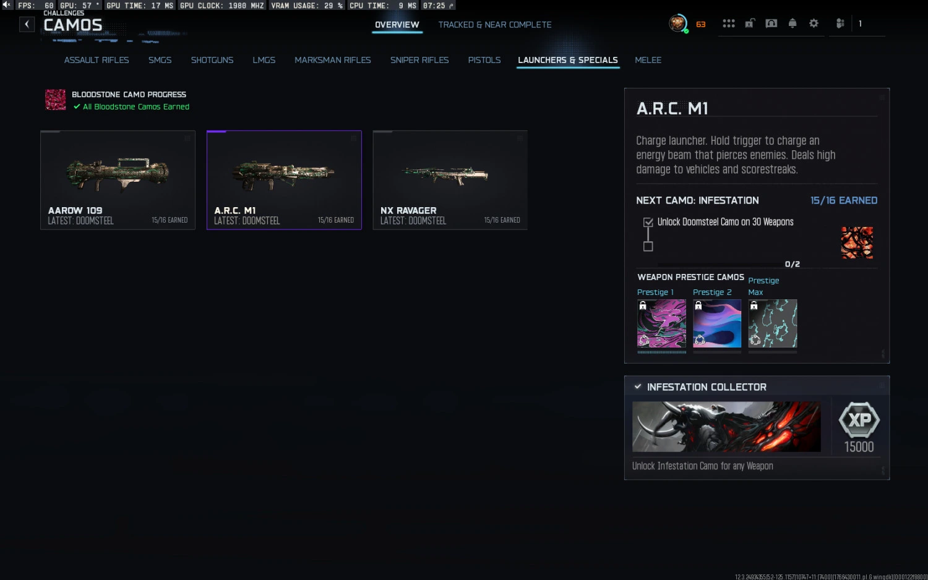Viewport: 928px width, 580px height.
Task: Click the 'Unlock Doomsteel Camo on 30 Weapons' text
Action: pyautogui.click(x=725, y=222)
